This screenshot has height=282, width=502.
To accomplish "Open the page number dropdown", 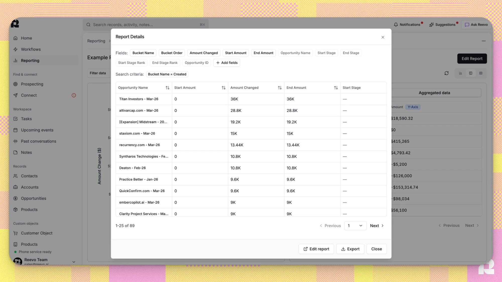I will [355, 226].
